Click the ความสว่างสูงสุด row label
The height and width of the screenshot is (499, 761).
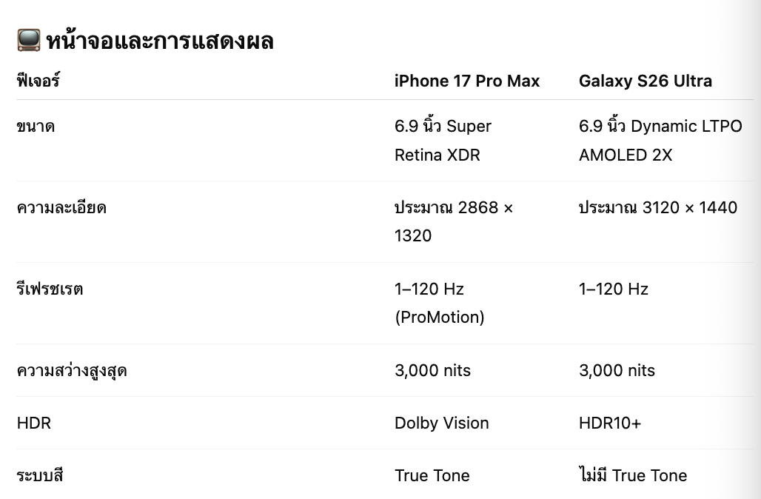coord(72,371)
